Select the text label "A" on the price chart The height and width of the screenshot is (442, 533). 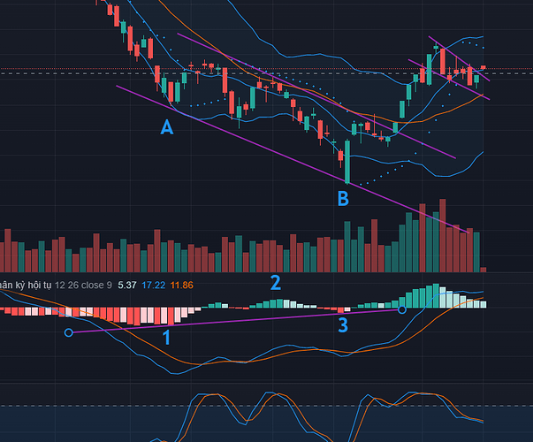167,127
